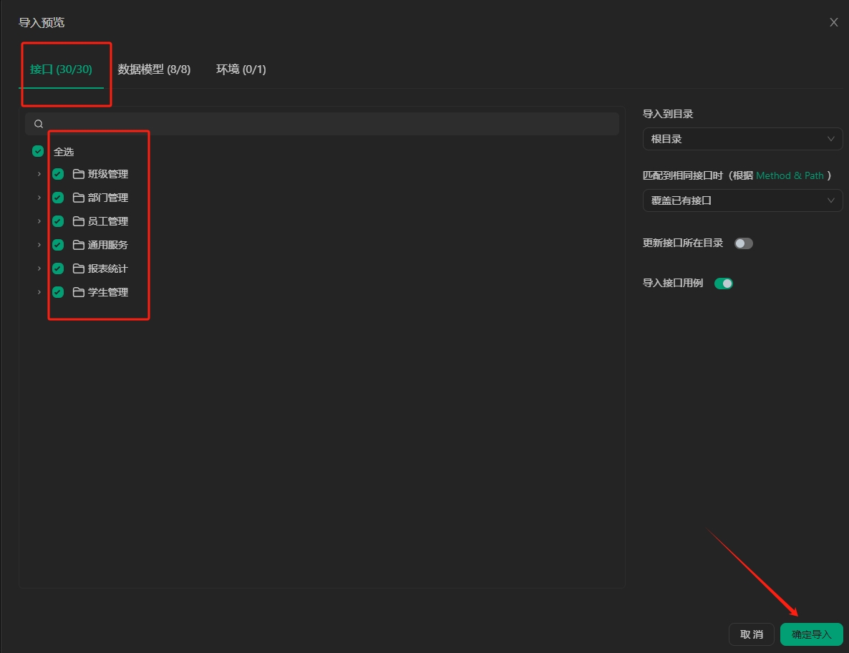Image resolution: width=849 pixels, height=653 pixels.
Task: Uncheck the 全选 checkbox
Action: click(x=38, y=151)
